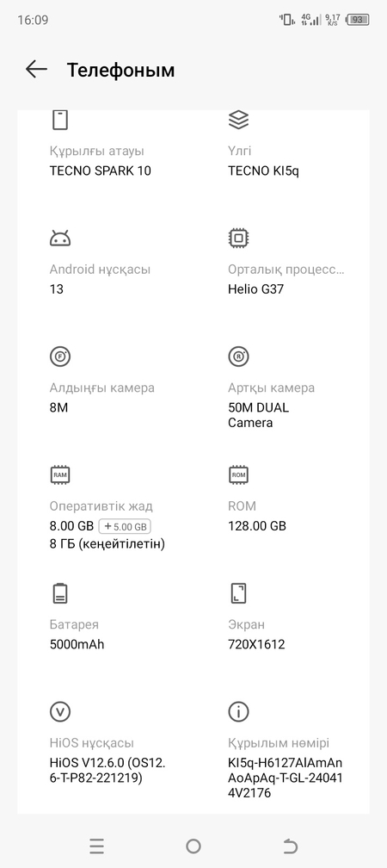Tap the build number info icon
Image resolution: width=387 pixels, height=868 pixels.
pos(238,711)
